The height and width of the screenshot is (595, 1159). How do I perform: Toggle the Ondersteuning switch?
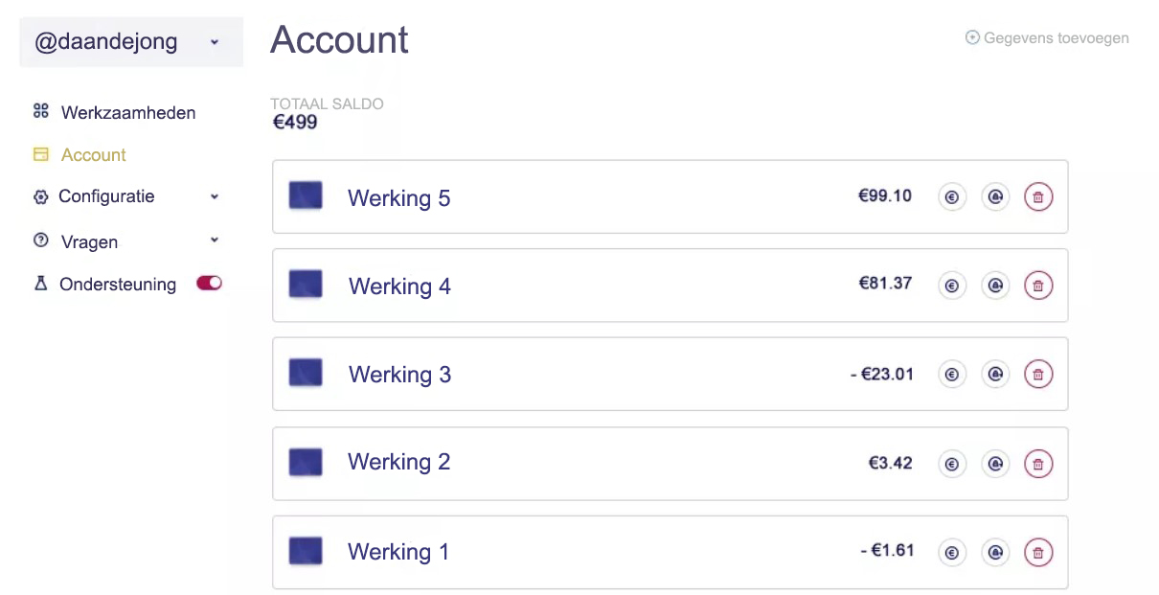tap(209, 284)
